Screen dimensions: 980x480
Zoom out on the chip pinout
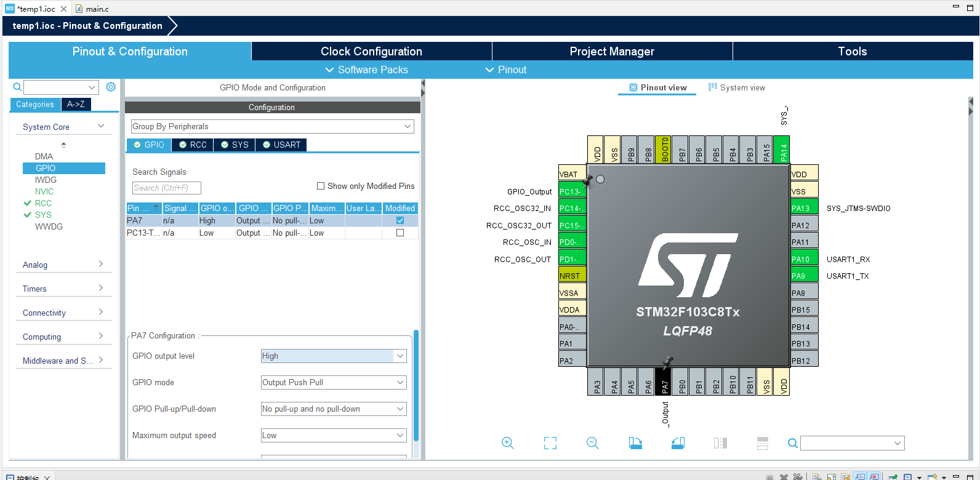[593, 443]
